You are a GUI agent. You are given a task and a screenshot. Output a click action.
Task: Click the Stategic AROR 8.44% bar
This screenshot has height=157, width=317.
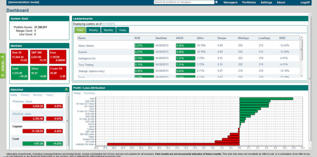click(185, 71)
